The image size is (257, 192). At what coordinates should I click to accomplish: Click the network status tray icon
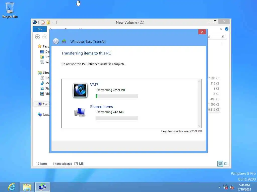(x=226, y=187)
